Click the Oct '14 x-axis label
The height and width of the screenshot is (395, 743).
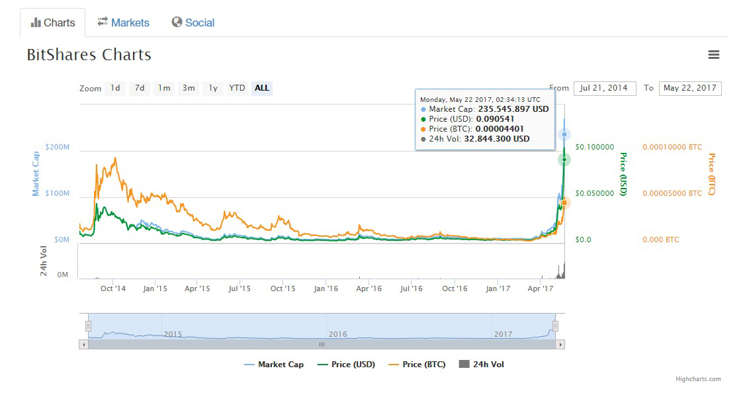click(112, 288)
